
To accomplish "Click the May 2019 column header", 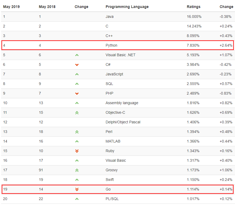I will [11, 7].
